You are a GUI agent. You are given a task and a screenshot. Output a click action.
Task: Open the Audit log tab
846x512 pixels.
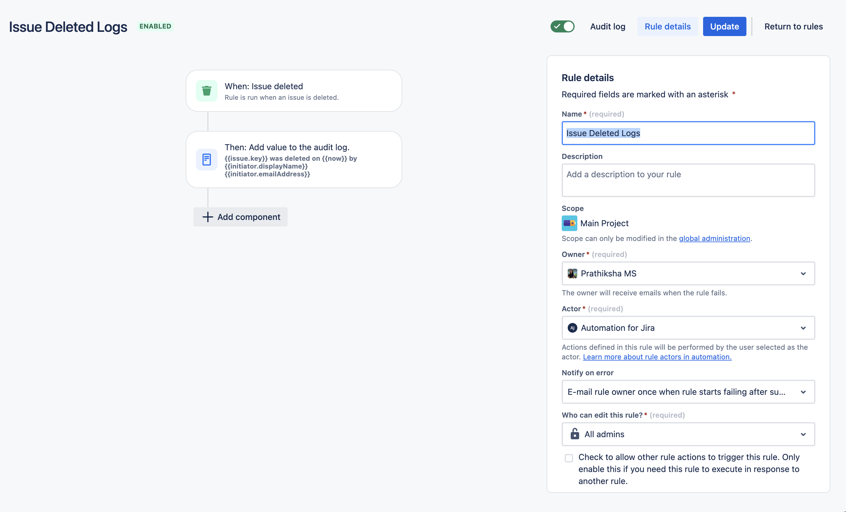coord(607,26)
